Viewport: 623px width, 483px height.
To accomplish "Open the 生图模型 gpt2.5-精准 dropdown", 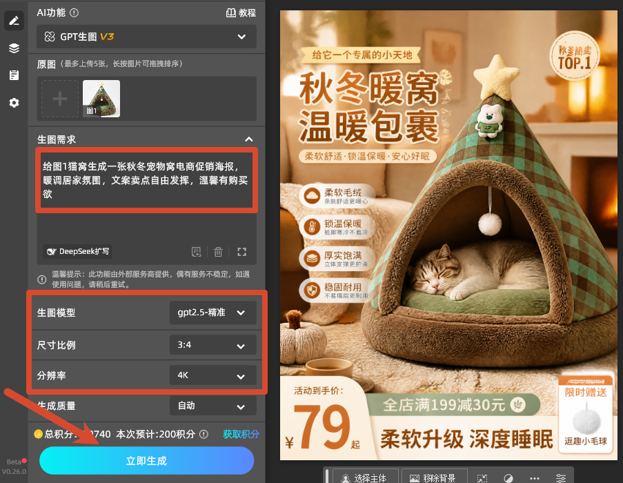I will (x=213, y=313).
